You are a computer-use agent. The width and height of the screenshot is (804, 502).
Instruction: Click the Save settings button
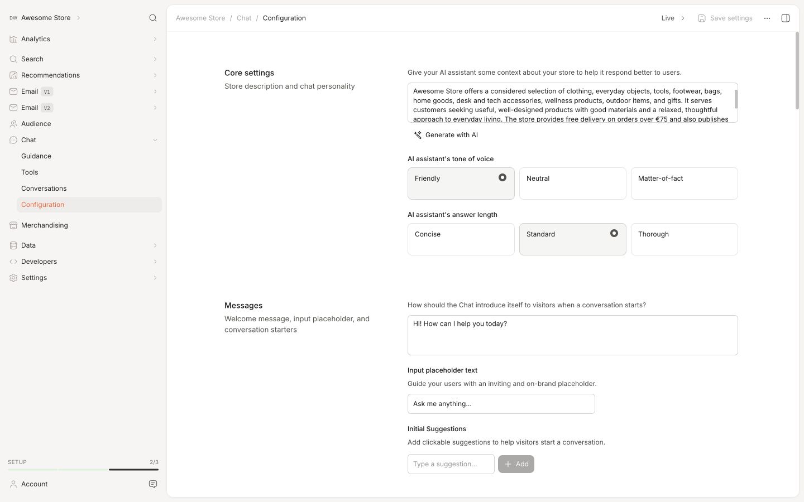(x=725, y=18)
